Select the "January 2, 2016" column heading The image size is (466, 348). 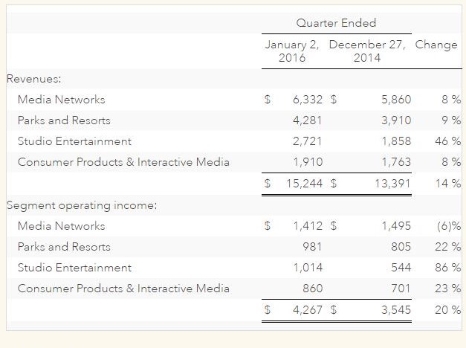click(x=292, y=51)
